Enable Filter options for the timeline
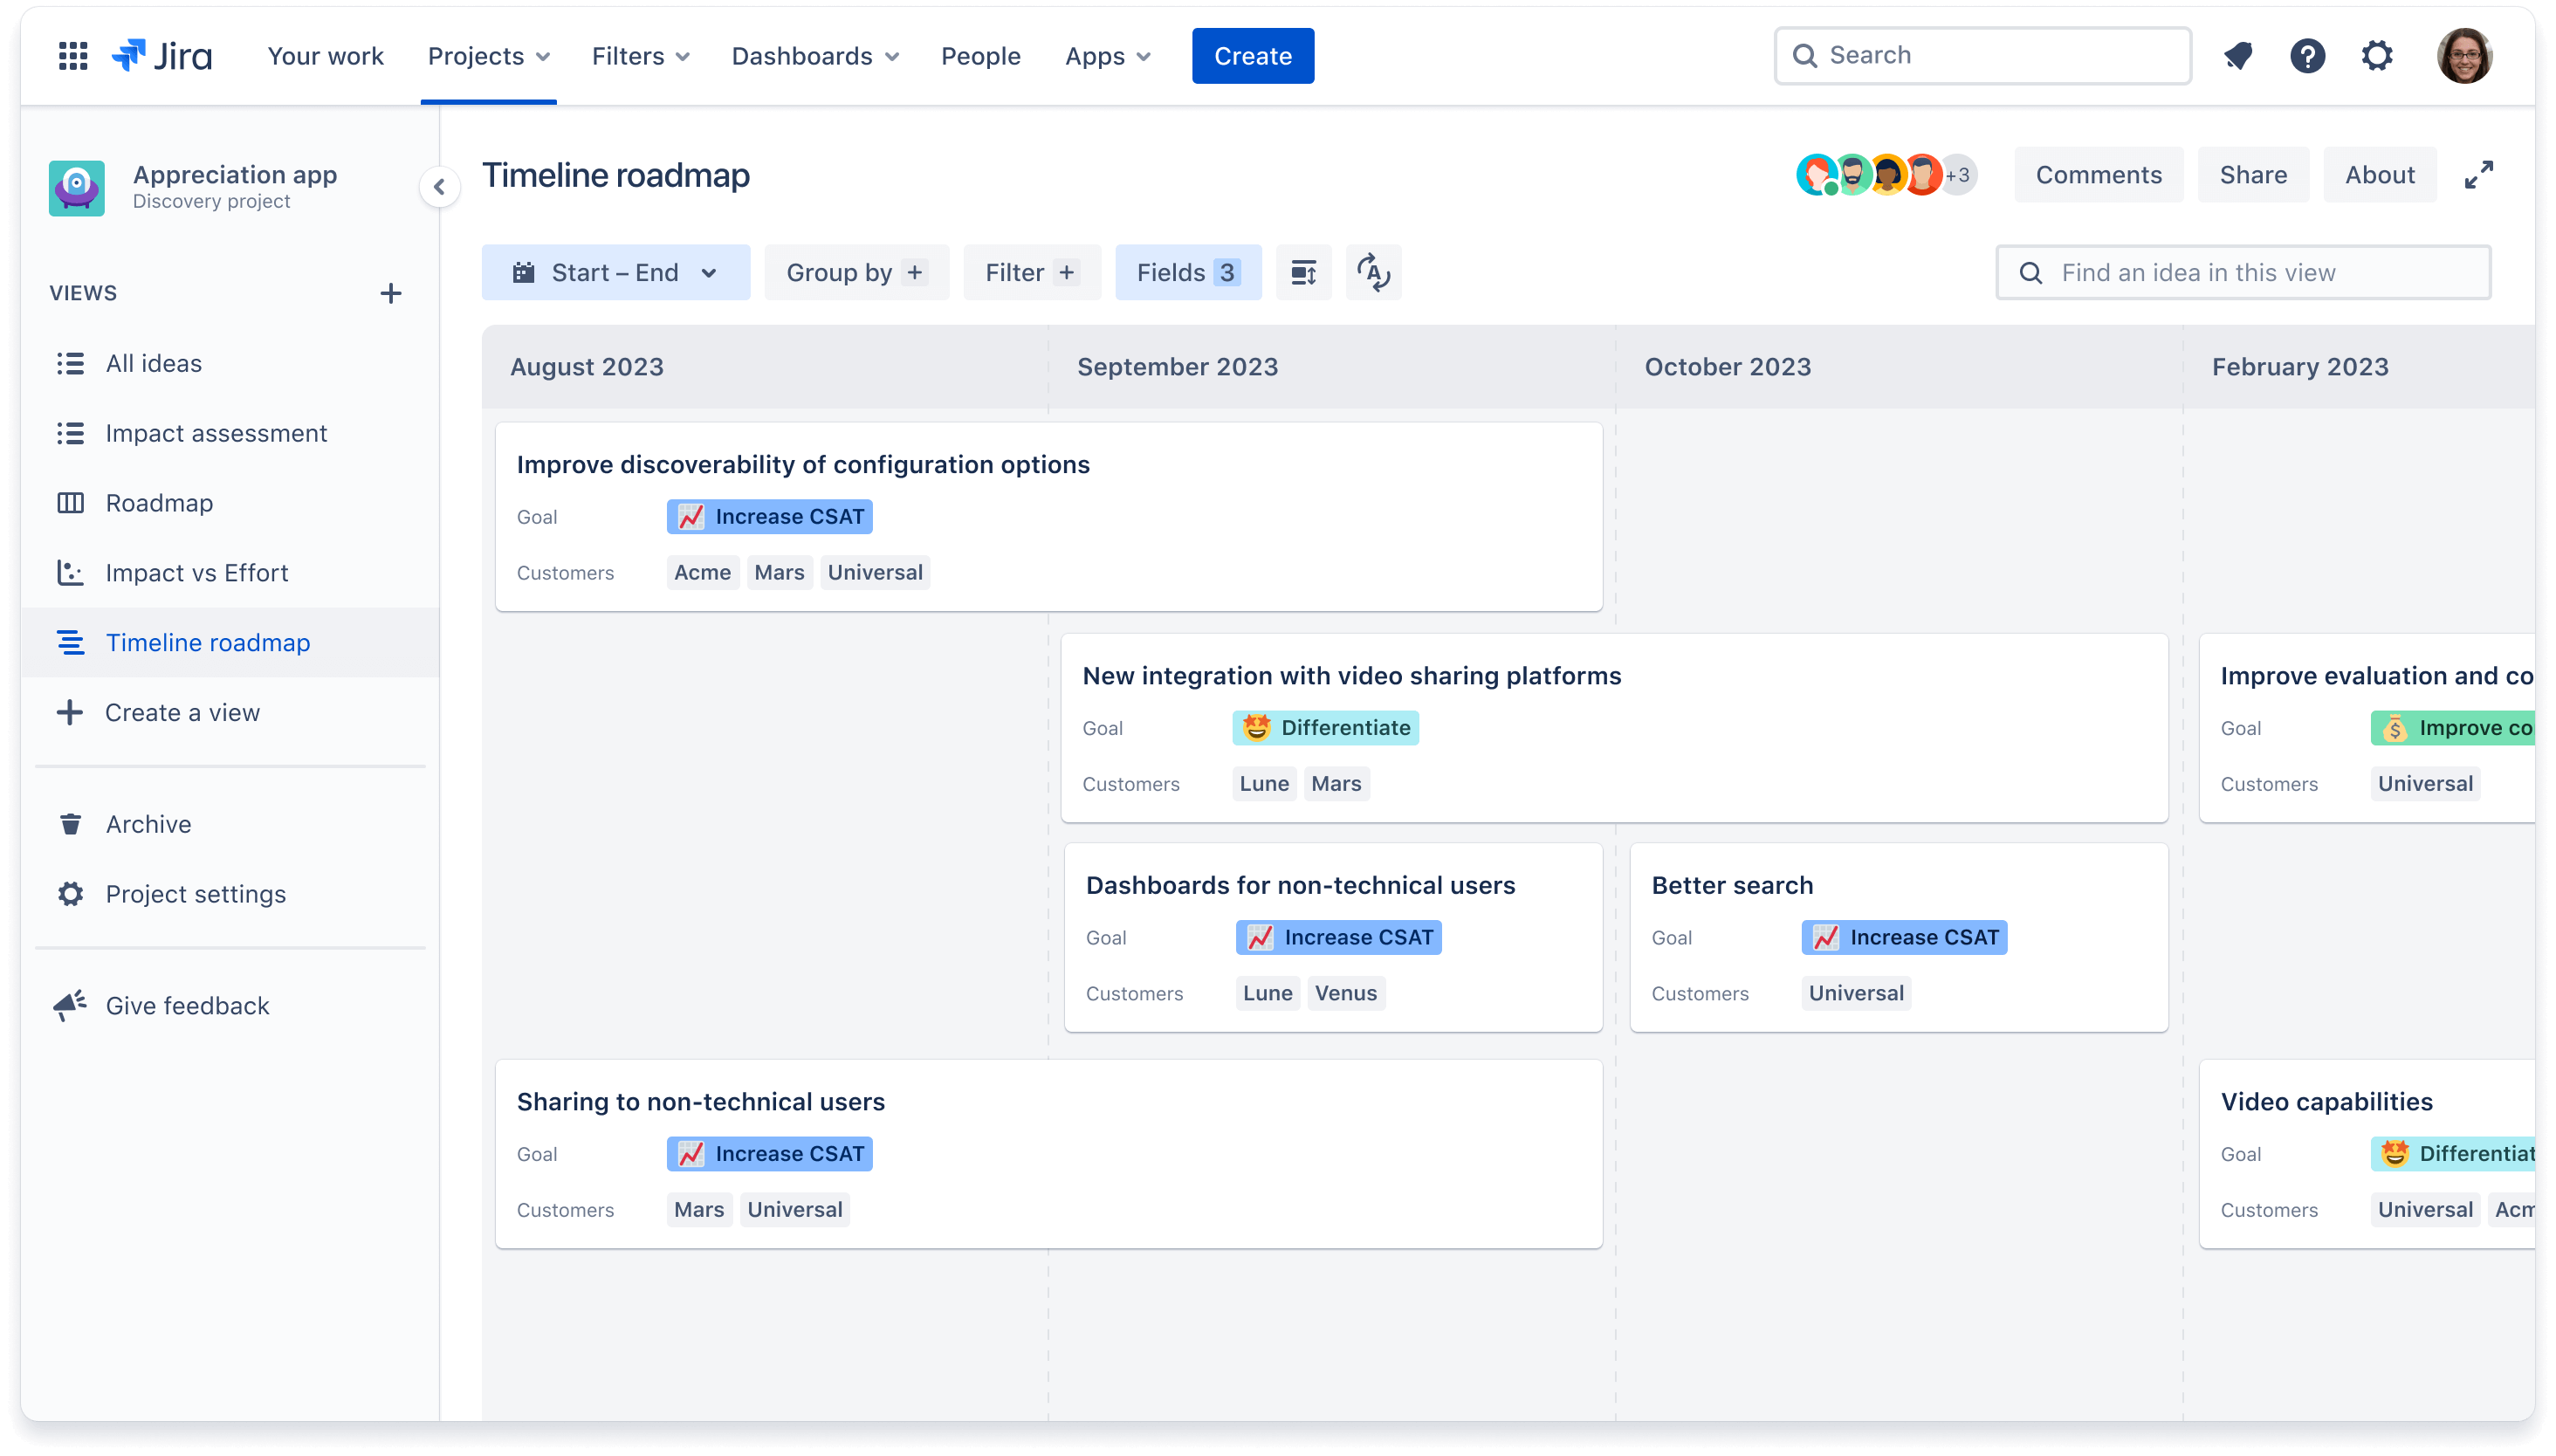Screen dimensions: 2556x1456 (1028, 272)
